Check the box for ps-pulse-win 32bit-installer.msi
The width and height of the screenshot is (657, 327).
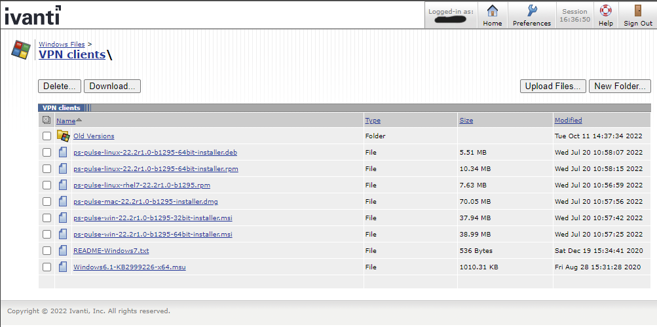click(x=47, y=218)
